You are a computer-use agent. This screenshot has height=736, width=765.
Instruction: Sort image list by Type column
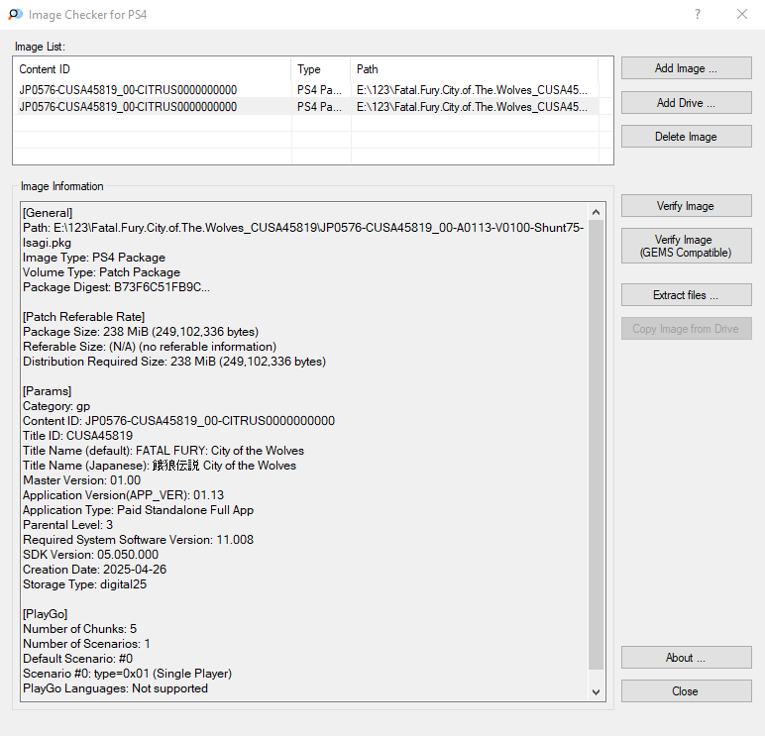321,69
